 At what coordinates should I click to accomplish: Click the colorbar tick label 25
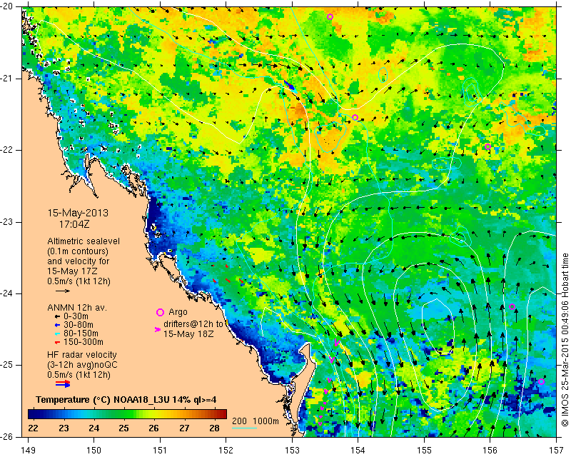(123, 428)
